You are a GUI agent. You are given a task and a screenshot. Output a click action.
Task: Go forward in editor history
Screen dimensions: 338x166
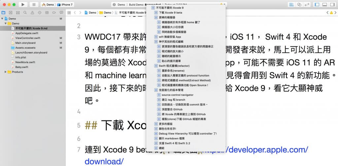[80, 13]
